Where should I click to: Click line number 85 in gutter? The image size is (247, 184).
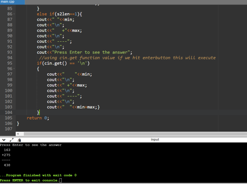pos(10,8)
